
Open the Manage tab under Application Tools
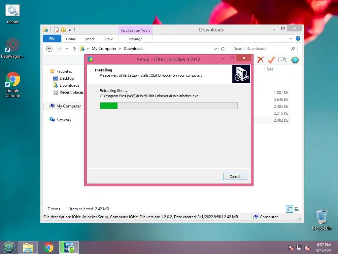[135, 39]
